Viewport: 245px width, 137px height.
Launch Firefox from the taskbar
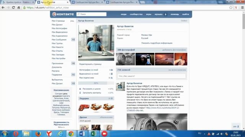point(38,134)
